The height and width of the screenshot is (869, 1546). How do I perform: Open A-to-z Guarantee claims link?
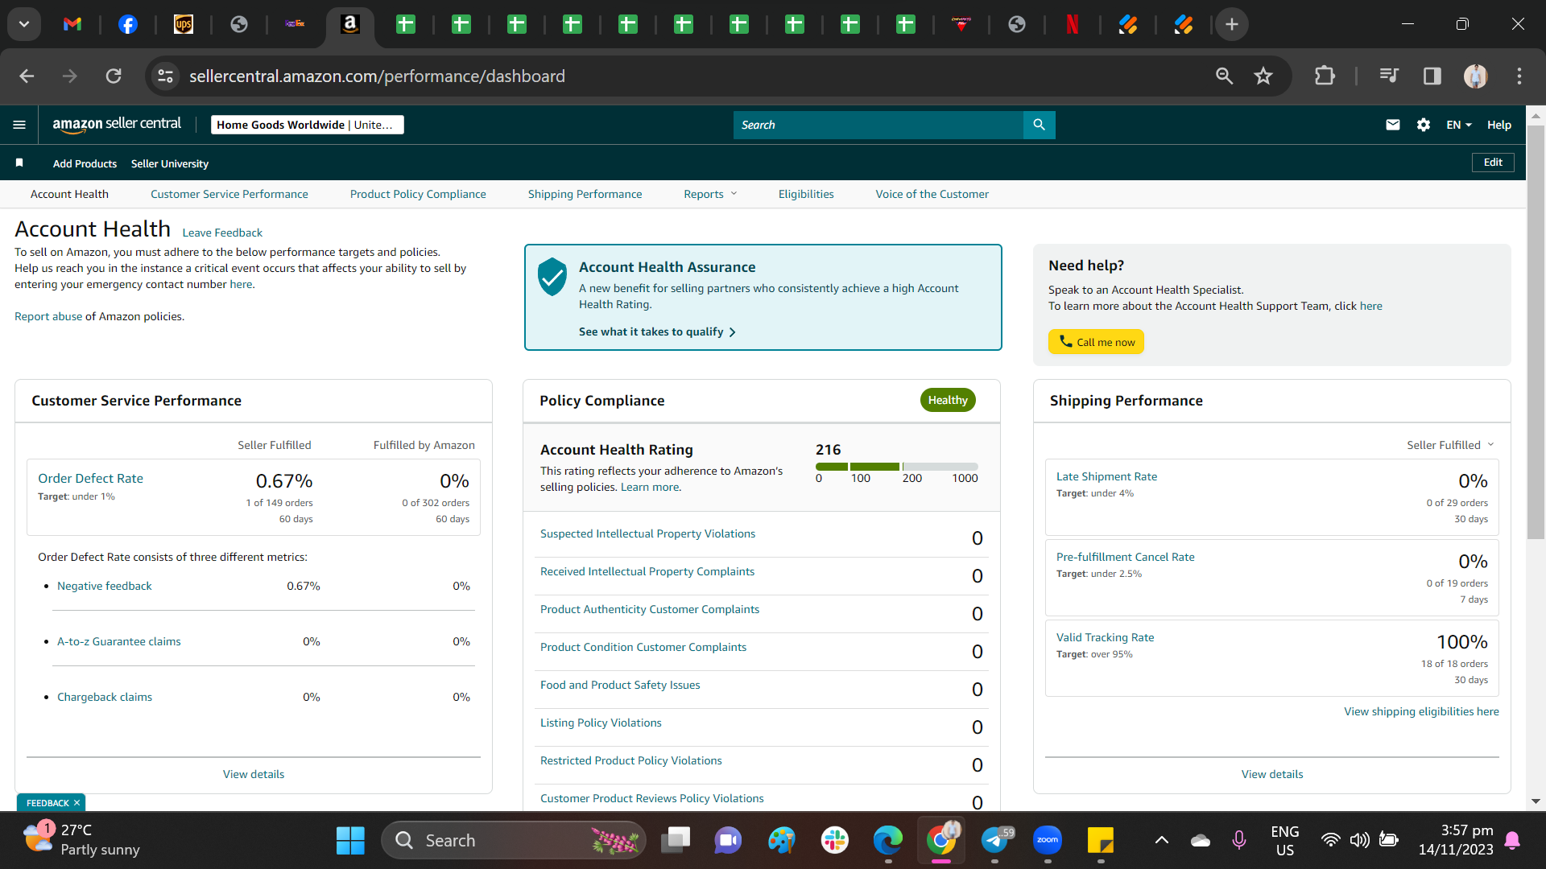tap(118, 641)
